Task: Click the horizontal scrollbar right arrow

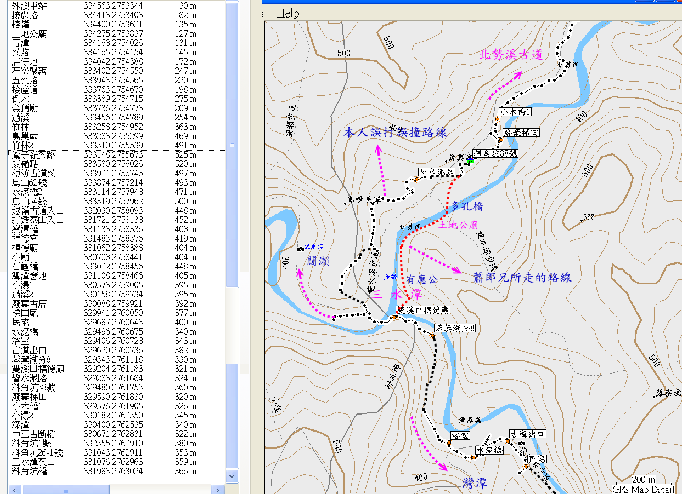Action: [x=218, y=490]
